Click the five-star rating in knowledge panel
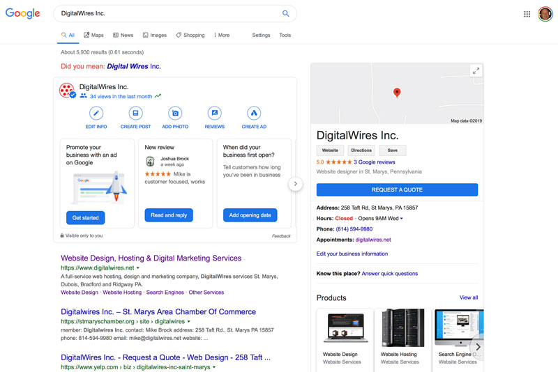Viewport: 558px width, 372px height. coord(339,162)
